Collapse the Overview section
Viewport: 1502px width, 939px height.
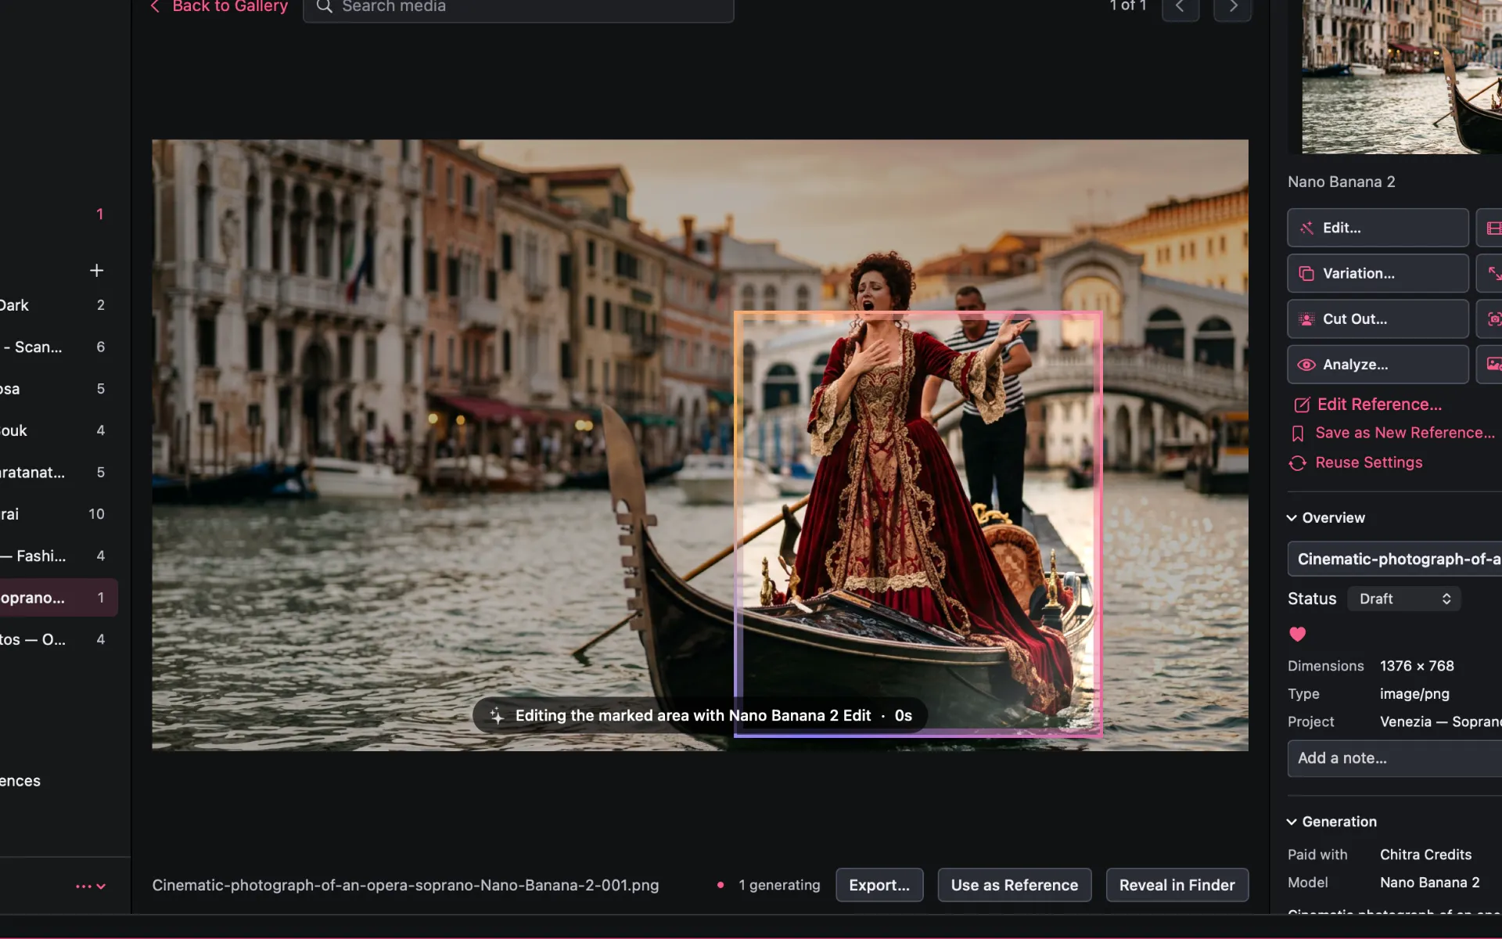tap(1327, 518)
